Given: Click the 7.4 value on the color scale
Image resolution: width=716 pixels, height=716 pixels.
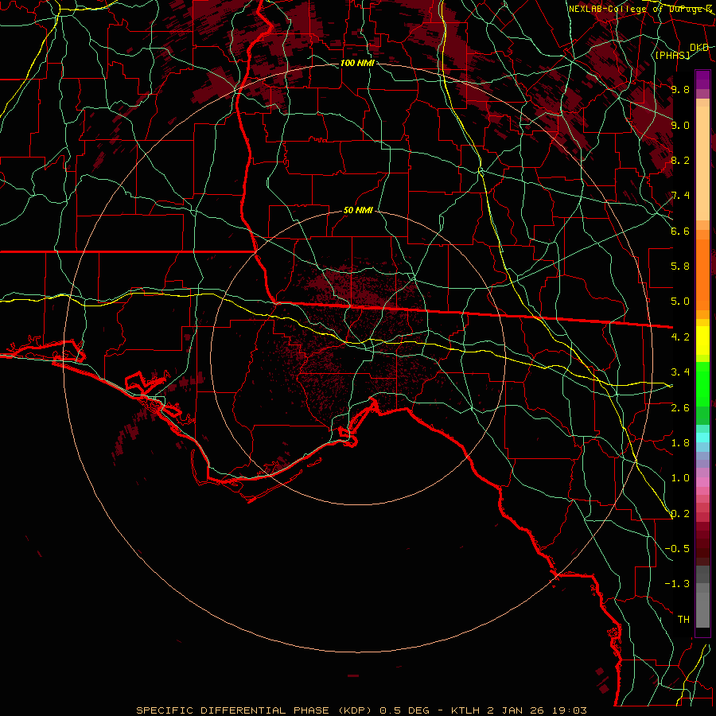Looking at the screenshot, I should 680,196.
